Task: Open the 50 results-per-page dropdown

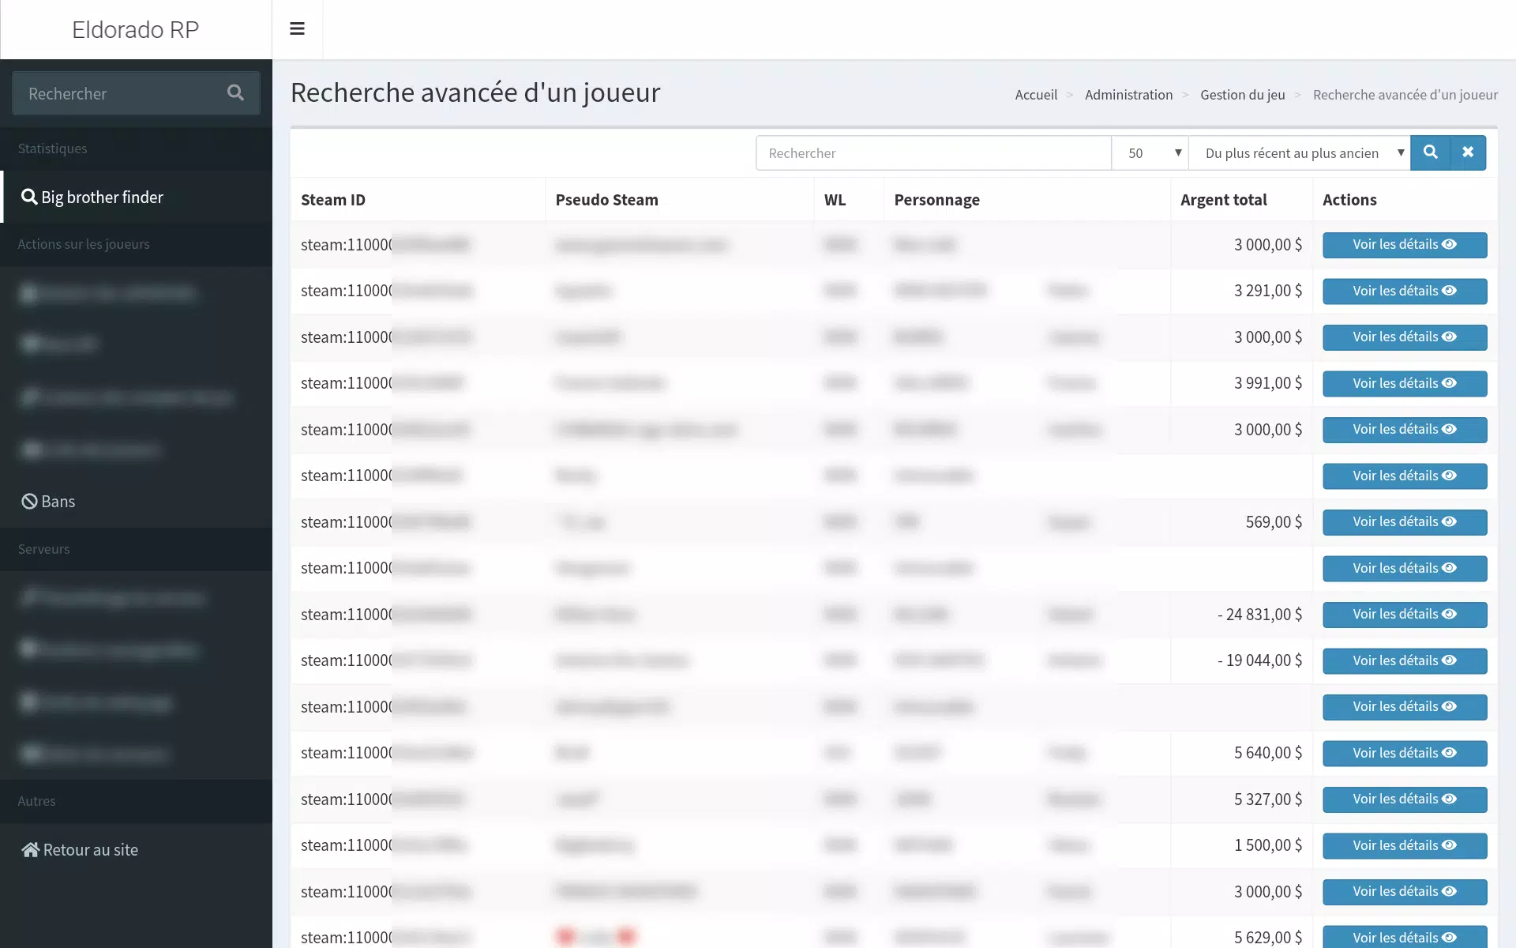Action: point(1150,152)
